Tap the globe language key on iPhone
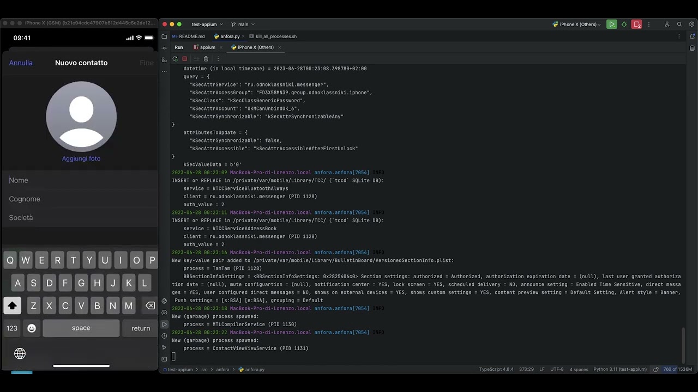 coord(20,354)
